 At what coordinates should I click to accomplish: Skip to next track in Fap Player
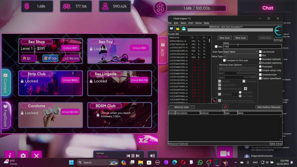[138, 156]
